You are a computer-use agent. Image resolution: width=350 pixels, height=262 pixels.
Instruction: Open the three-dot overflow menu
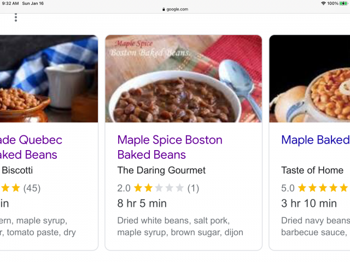pos(16,17)
